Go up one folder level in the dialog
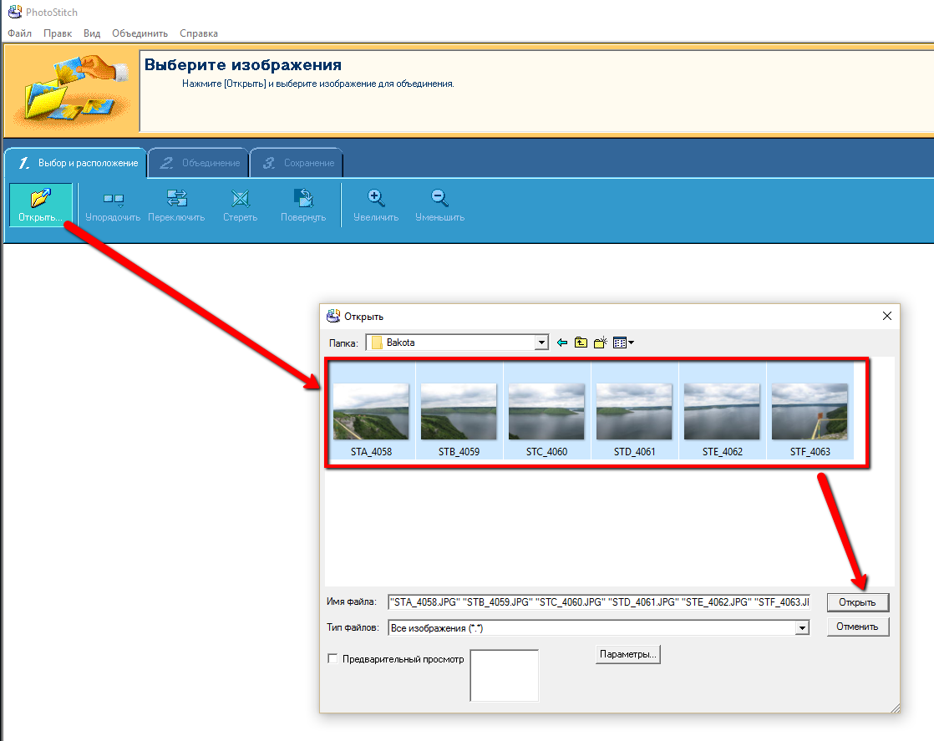 pos(581,343)
